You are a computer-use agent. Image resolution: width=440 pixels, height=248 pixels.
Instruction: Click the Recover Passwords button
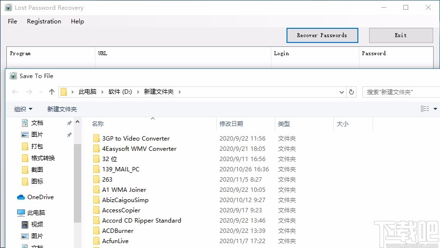click(322, 35)
